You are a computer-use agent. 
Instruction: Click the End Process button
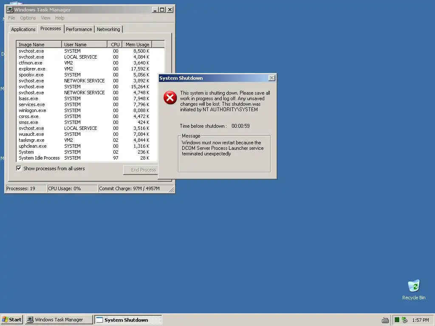(x=141, y=170)
